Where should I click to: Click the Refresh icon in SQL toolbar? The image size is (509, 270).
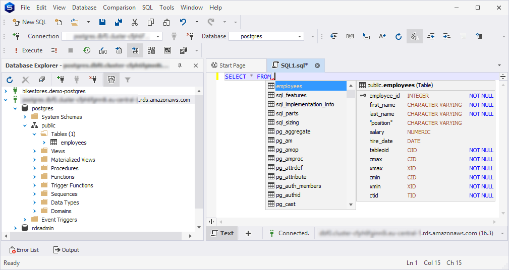tap(399, 36)
